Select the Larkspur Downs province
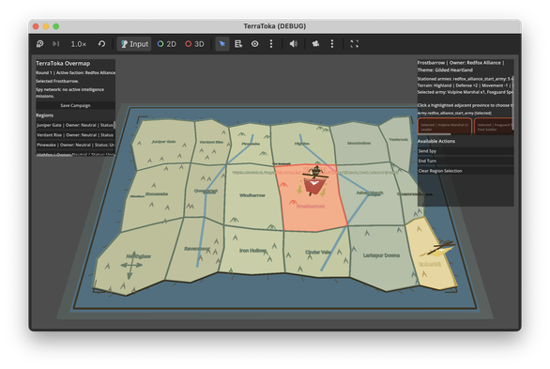This screenshot has height=369, width=550. (x=381, y=255)
